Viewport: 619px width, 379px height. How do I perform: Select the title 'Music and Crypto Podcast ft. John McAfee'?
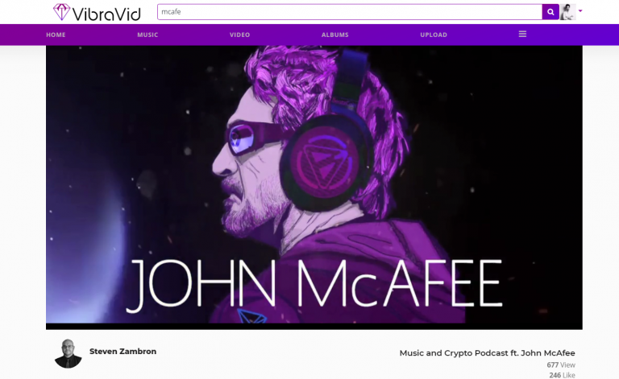click(487, 353)
